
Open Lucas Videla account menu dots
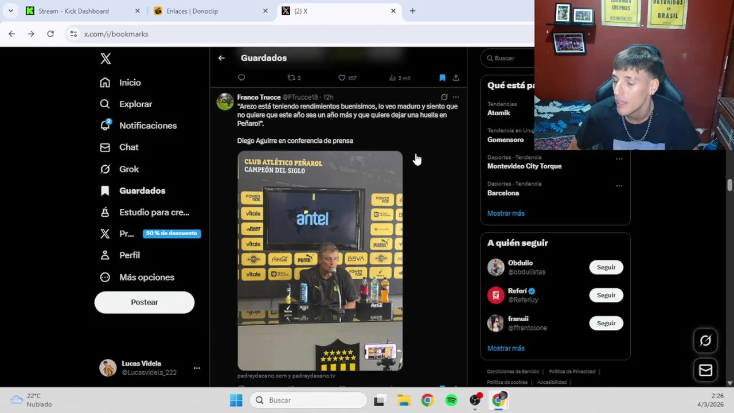[197, 368]
